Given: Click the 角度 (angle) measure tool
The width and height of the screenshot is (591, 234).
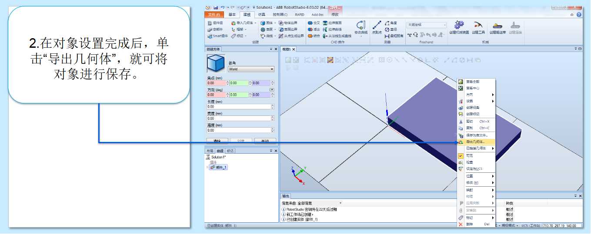Looking at the screenshot, I should [x=391, y=23].
